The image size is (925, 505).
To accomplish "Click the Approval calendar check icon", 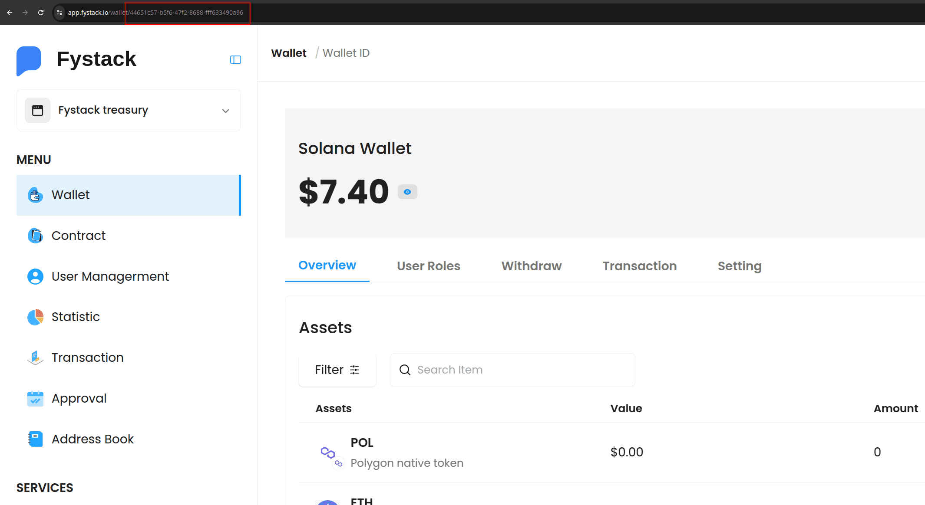I will pyautogui.click(x=35, y=398).
